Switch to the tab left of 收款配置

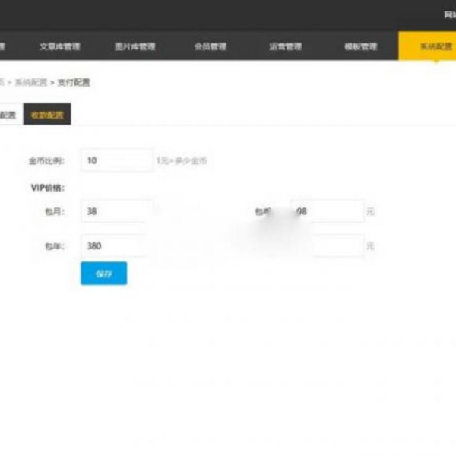[x=8, y=116]
